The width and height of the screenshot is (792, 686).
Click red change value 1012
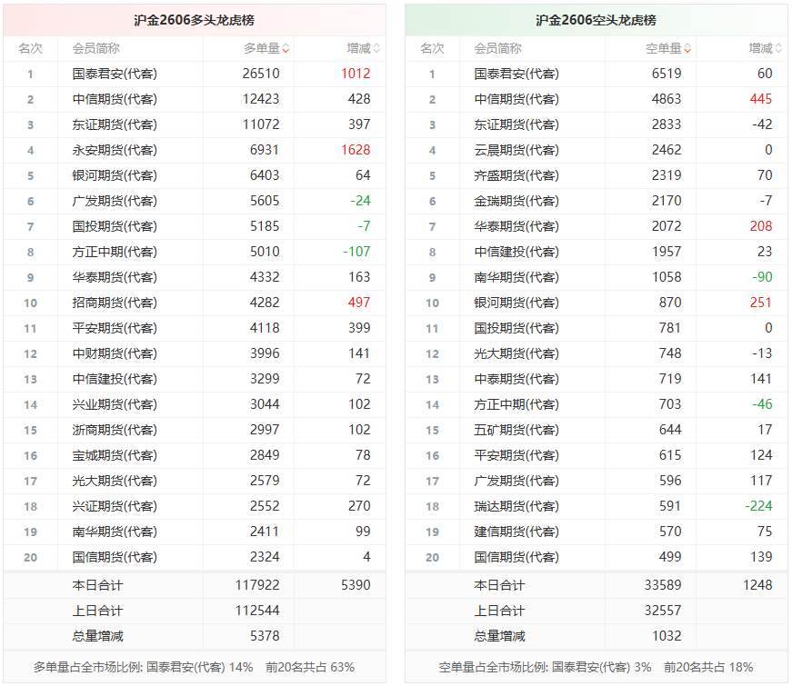pos(356,74)
